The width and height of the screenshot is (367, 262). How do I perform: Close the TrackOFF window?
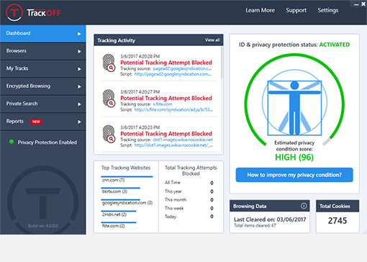pos(363,4)
